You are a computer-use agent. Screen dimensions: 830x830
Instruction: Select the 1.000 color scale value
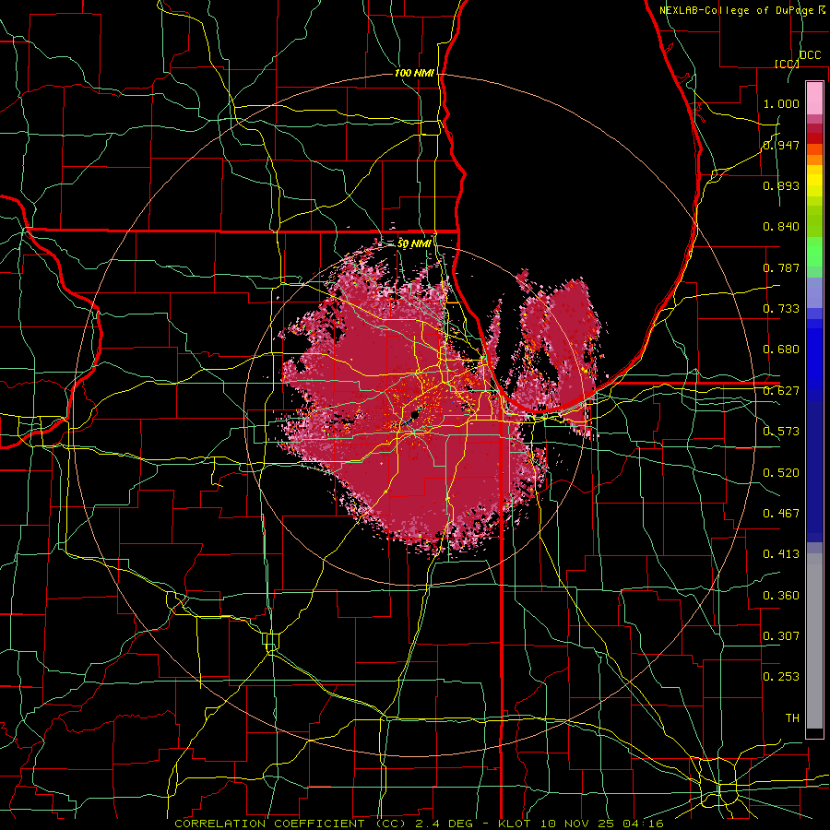pos(781,103)
